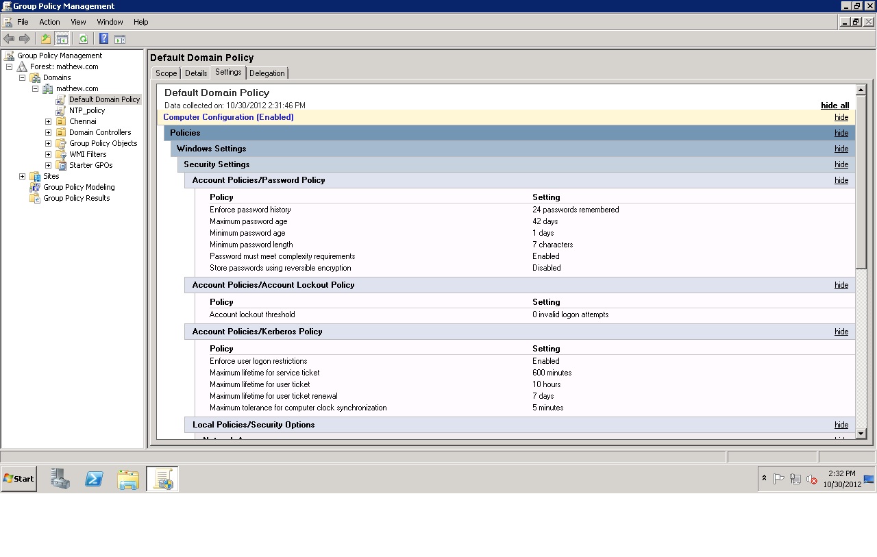The width and height of the screenshot is (877, 557).
Task: Open Server Manager from the taskbar
Action: (x=60, y=478)
